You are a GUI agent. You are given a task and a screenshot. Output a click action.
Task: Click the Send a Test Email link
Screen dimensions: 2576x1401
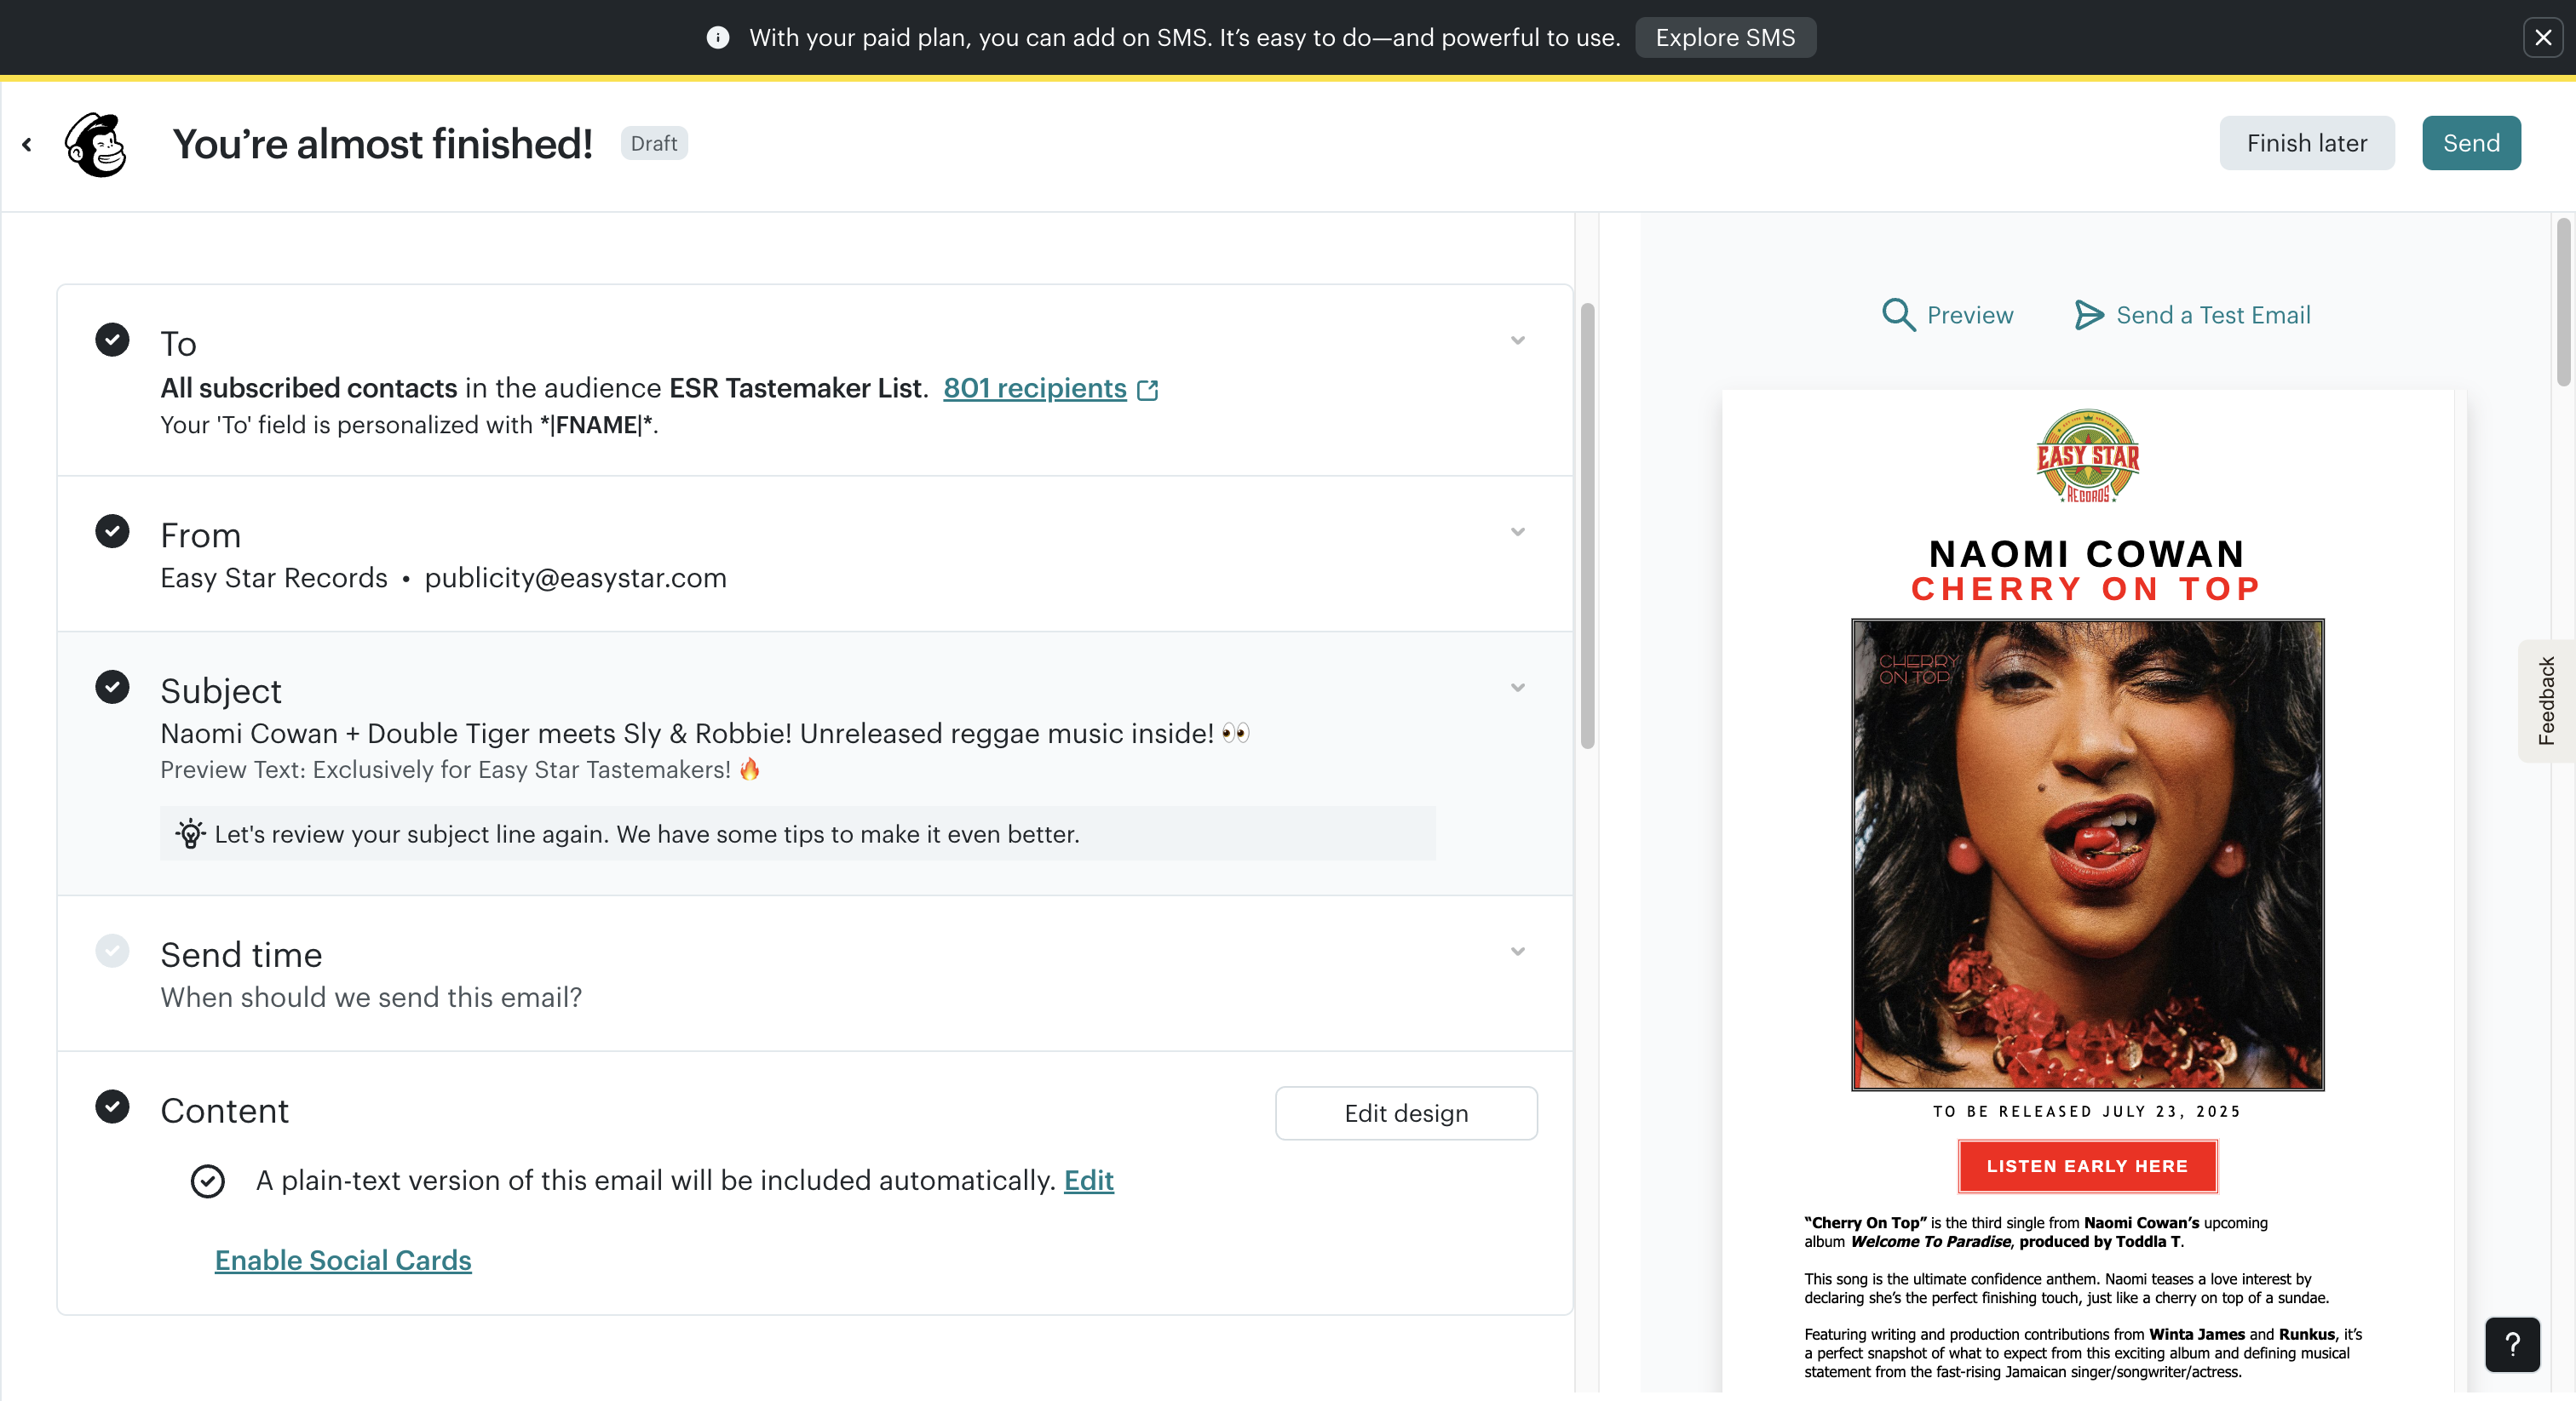(2213, 315)
